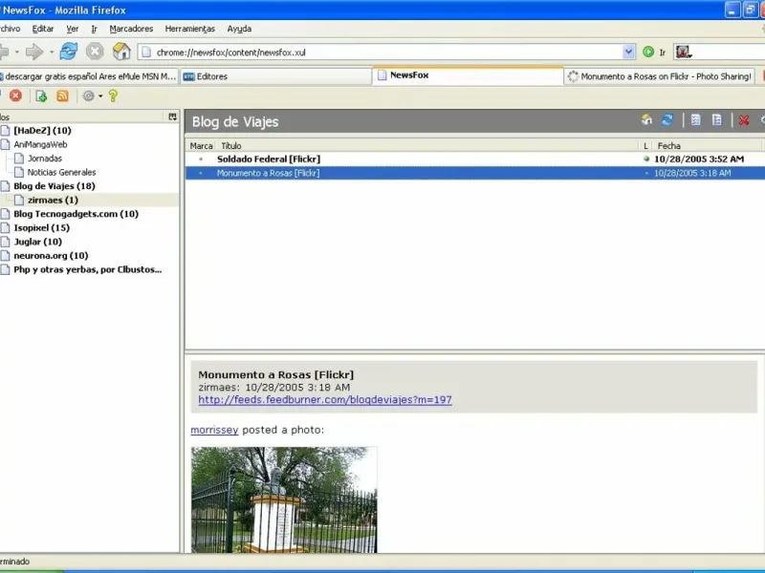Refresh the Blog de Viajes feed
The width and height of the screenshot is (765, 573).
coord(667,120)
